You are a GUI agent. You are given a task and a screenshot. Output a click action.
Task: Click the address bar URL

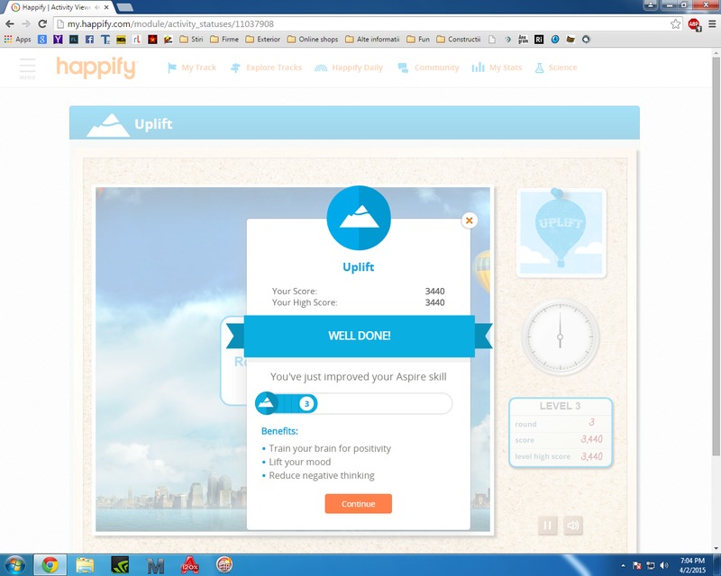point(170,24)
